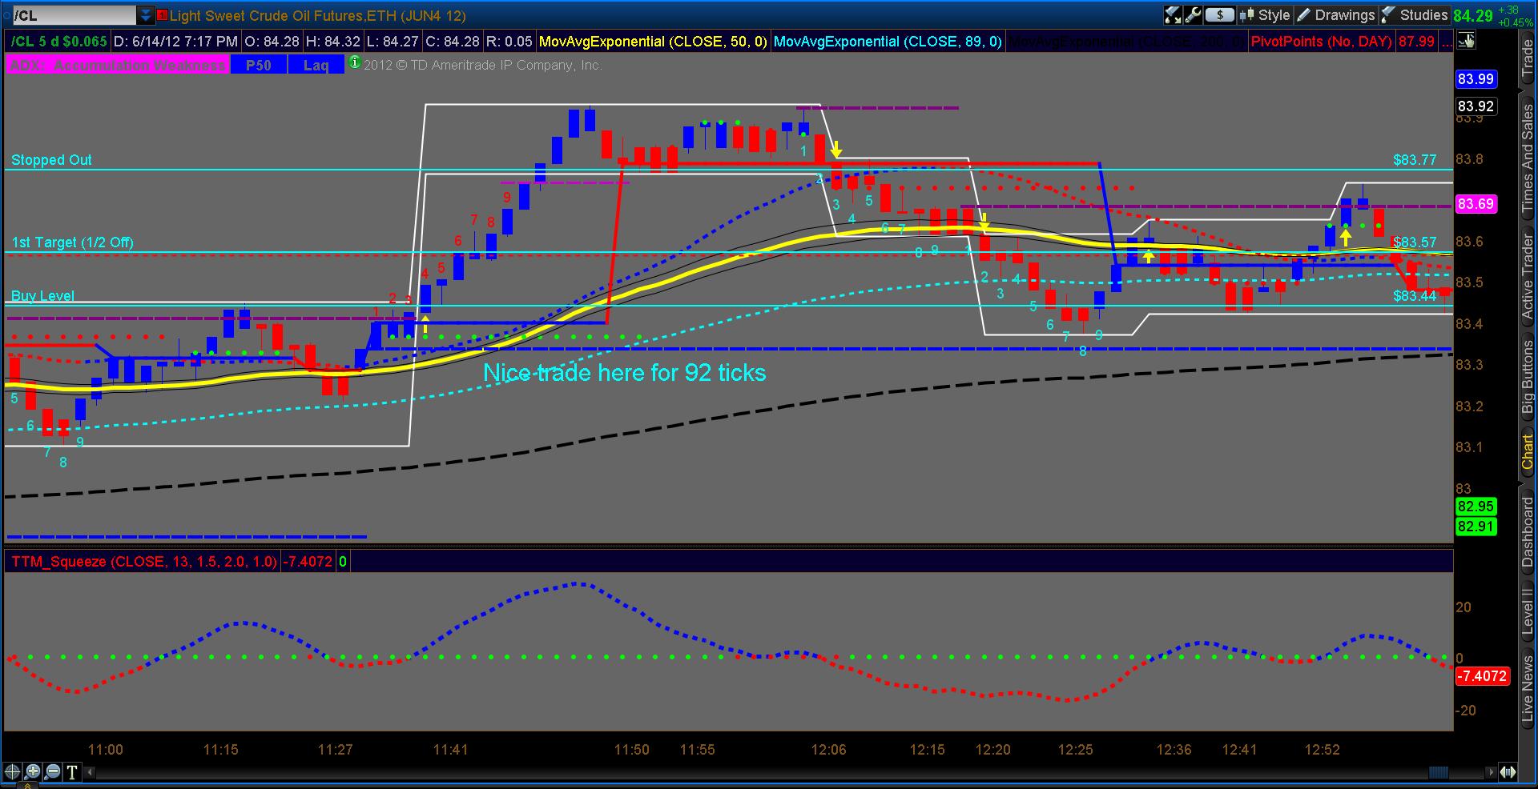Screen dimensions: 1538x789
Task: Click the scrollbar left arrow
Action: (x=90, y=772)
